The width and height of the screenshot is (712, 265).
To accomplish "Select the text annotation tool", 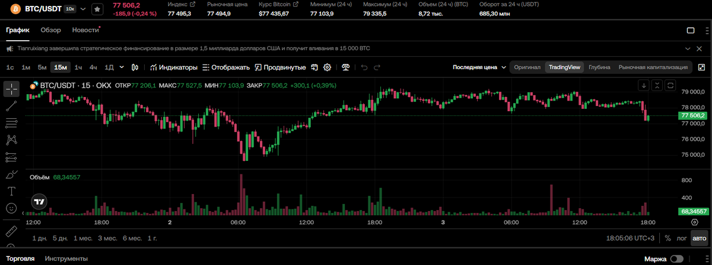I will coord(11,191).
